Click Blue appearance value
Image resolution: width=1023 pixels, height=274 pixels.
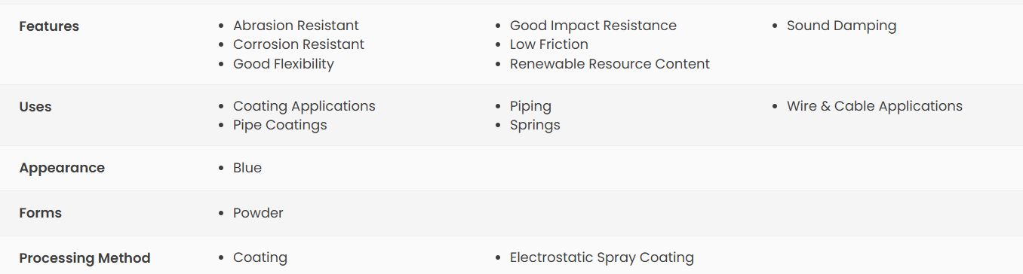pos(247,168)
